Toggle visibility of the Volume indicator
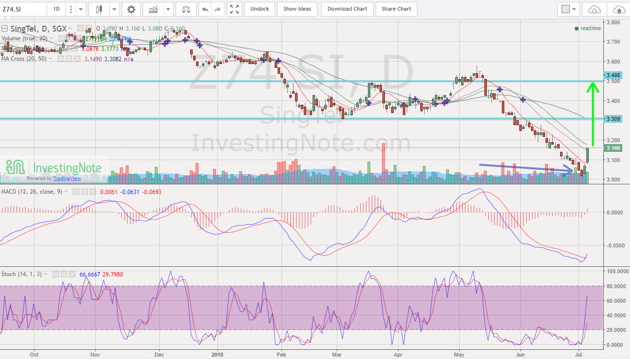Screen dimensions: 630x359 pos(61,38)
